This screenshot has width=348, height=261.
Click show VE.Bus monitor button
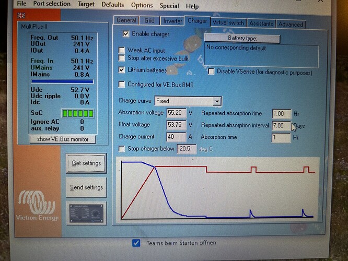click(x=63, y=139)
